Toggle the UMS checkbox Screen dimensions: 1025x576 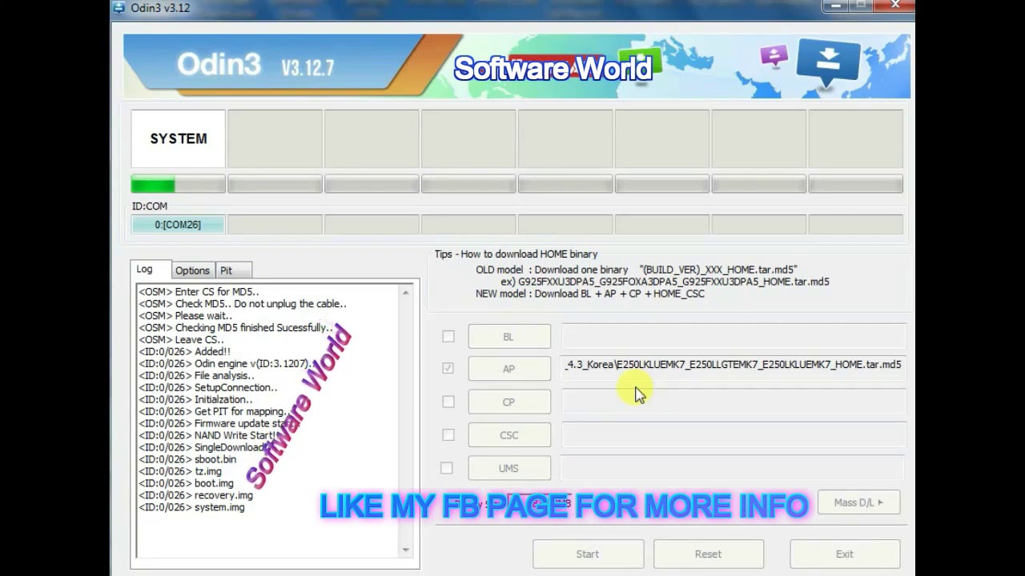pos(447,468)
